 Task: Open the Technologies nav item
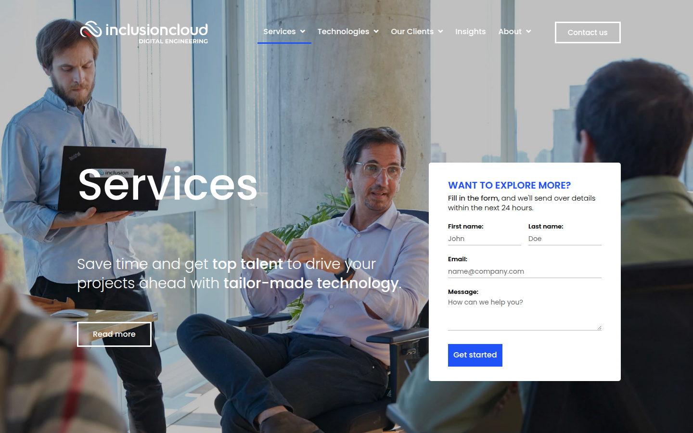click(343, 32)
